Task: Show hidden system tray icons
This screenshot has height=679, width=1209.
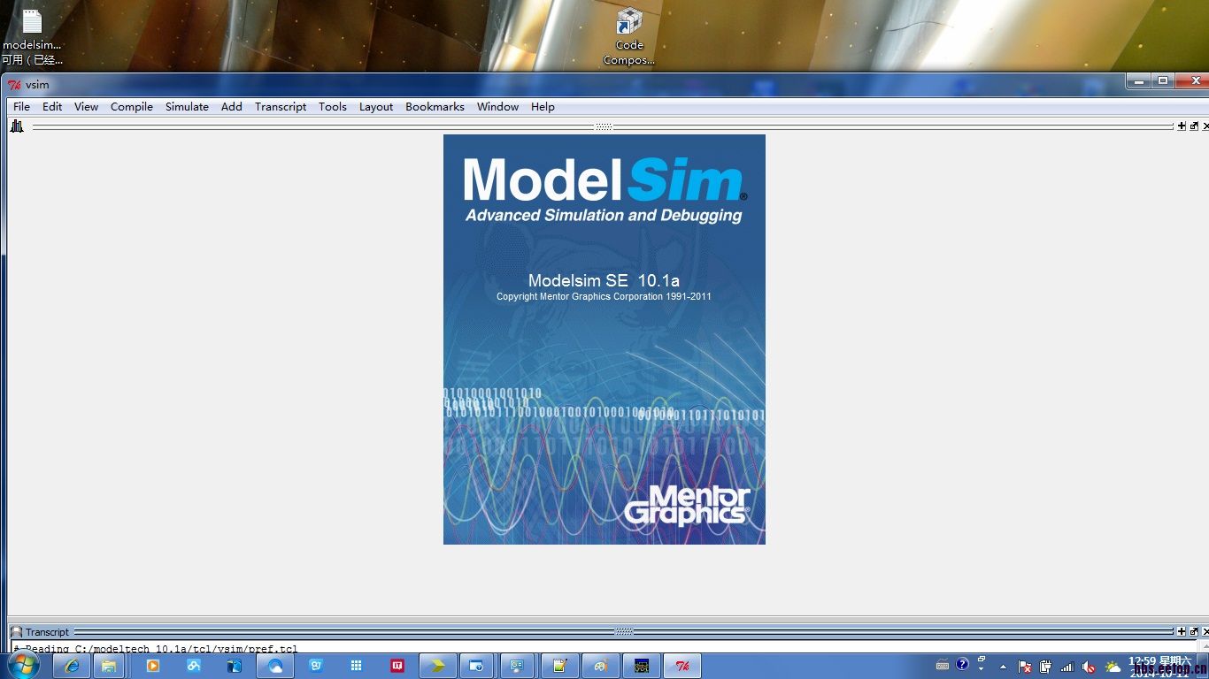Action: [1003, 667]
